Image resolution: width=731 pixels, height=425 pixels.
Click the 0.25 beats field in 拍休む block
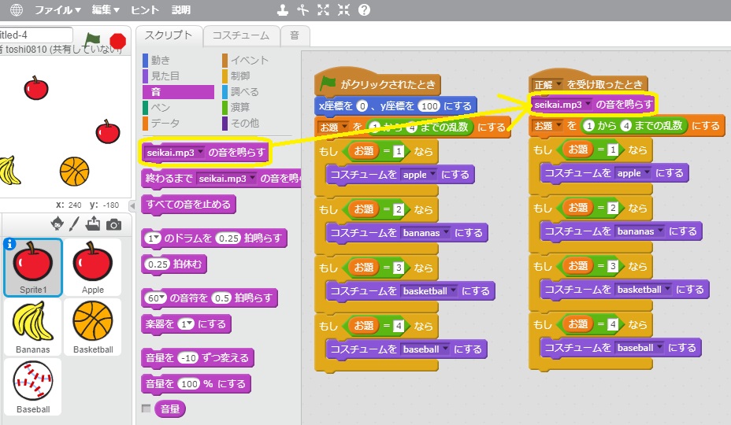point(158,264)
